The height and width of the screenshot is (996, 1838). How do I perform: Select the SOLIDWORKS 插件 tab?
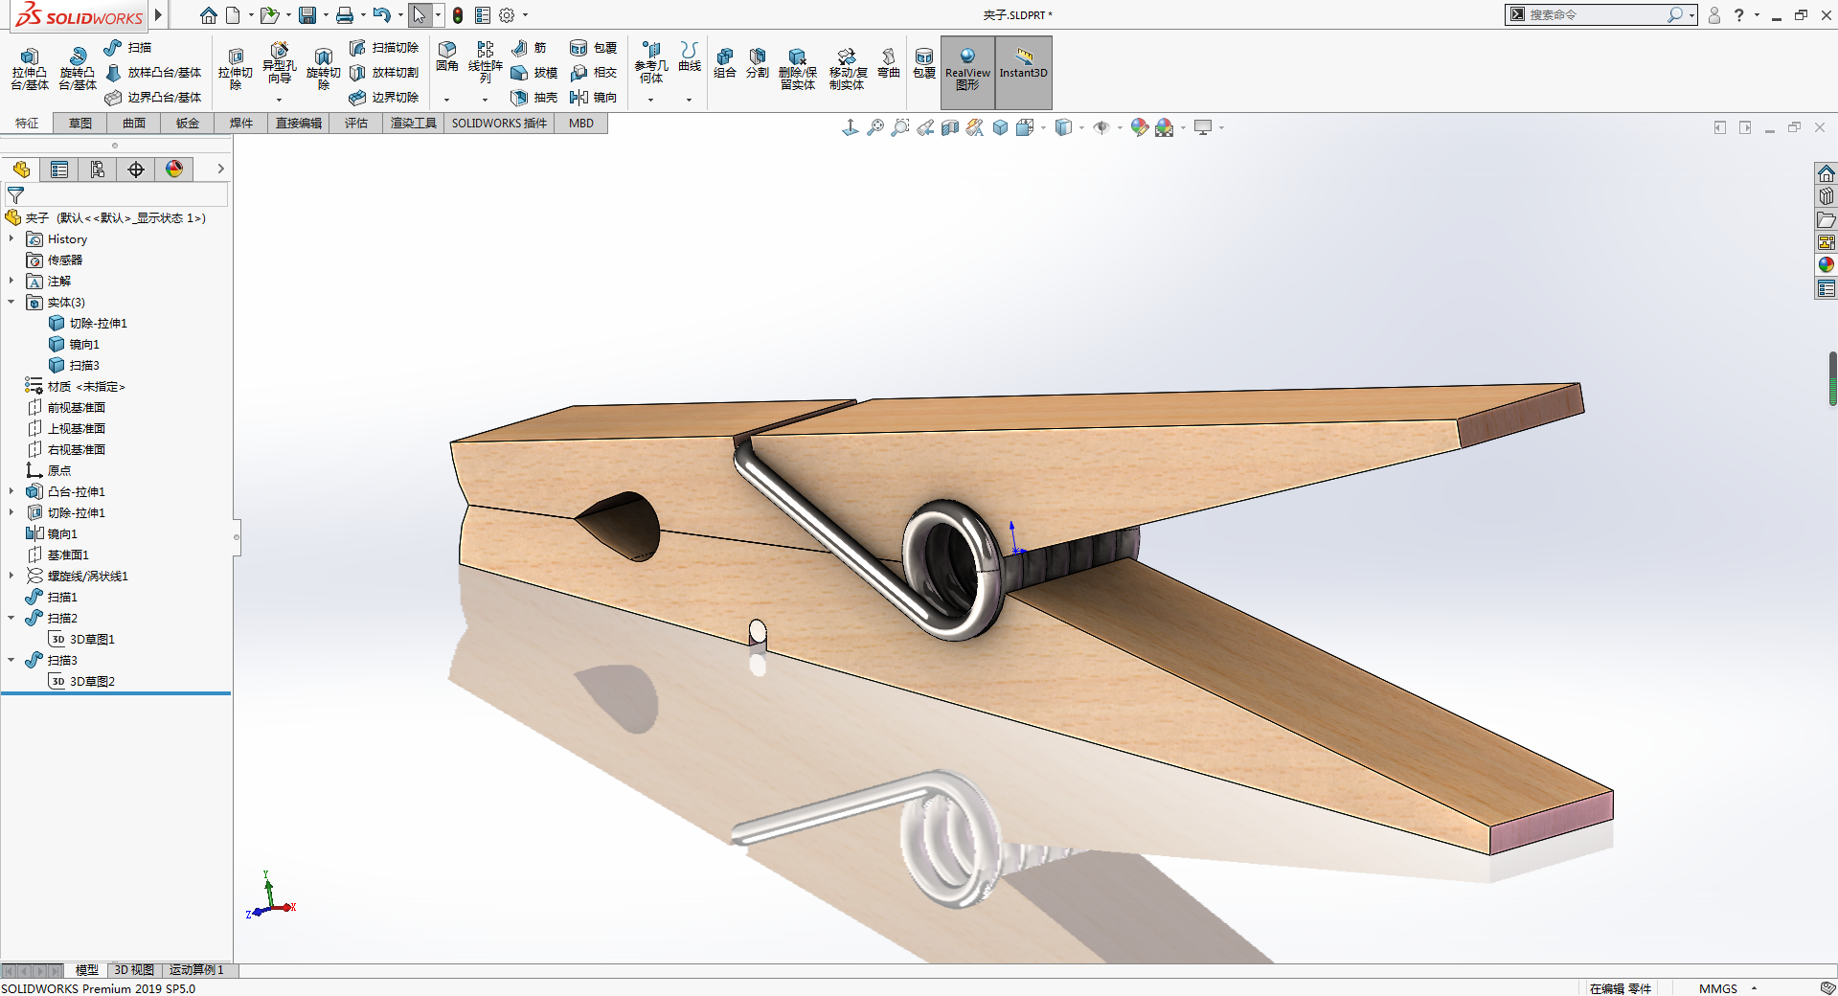tap(499, 123)
